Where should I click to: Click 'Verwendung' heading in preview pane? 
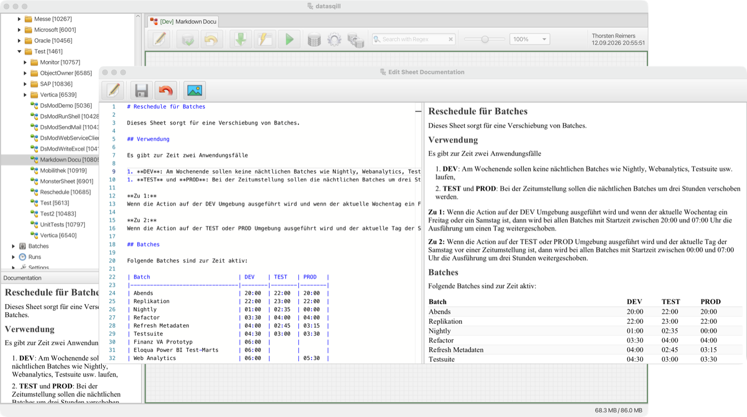coord(453,140)
